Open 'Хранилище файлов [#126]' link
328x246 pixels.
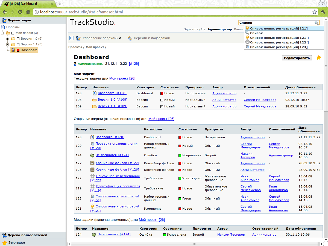coord(117,170)
